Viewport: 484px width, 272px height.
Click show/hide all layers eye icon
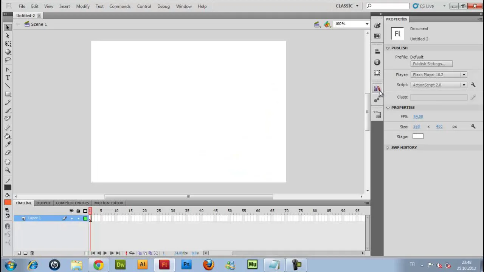coord(71,211)
